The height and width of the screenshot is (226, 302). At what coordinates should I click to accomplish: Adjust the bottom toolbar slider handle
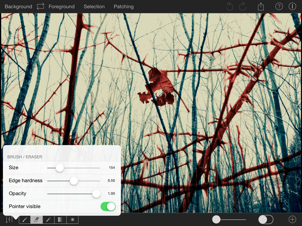pyautogui.click(x=216, y=219)
